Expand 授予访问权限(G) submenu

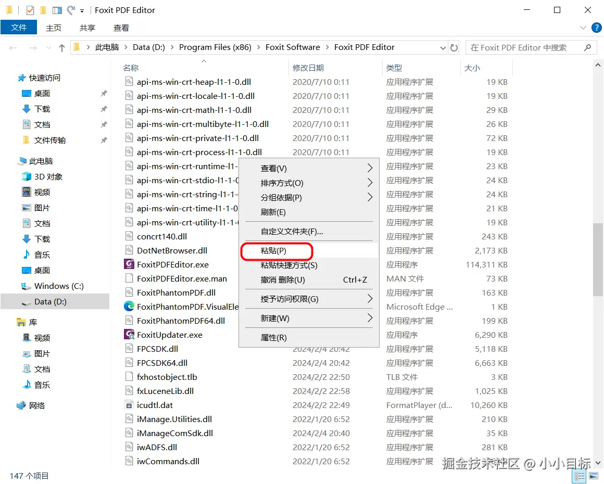tap(370, 299)
